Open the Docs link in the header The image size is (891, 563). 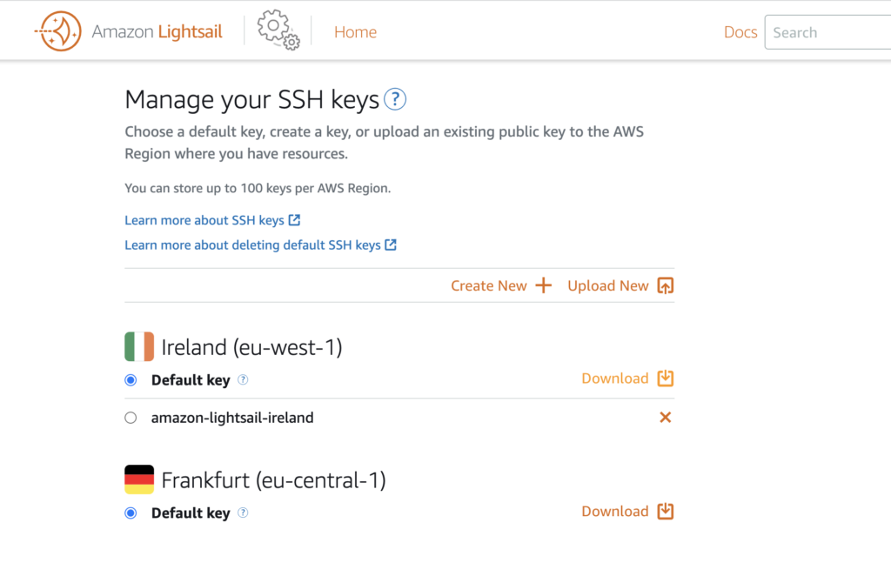click(740, 32)
